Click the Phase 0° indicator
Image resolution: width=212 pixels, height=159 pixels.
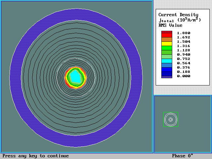coord(182,156)
